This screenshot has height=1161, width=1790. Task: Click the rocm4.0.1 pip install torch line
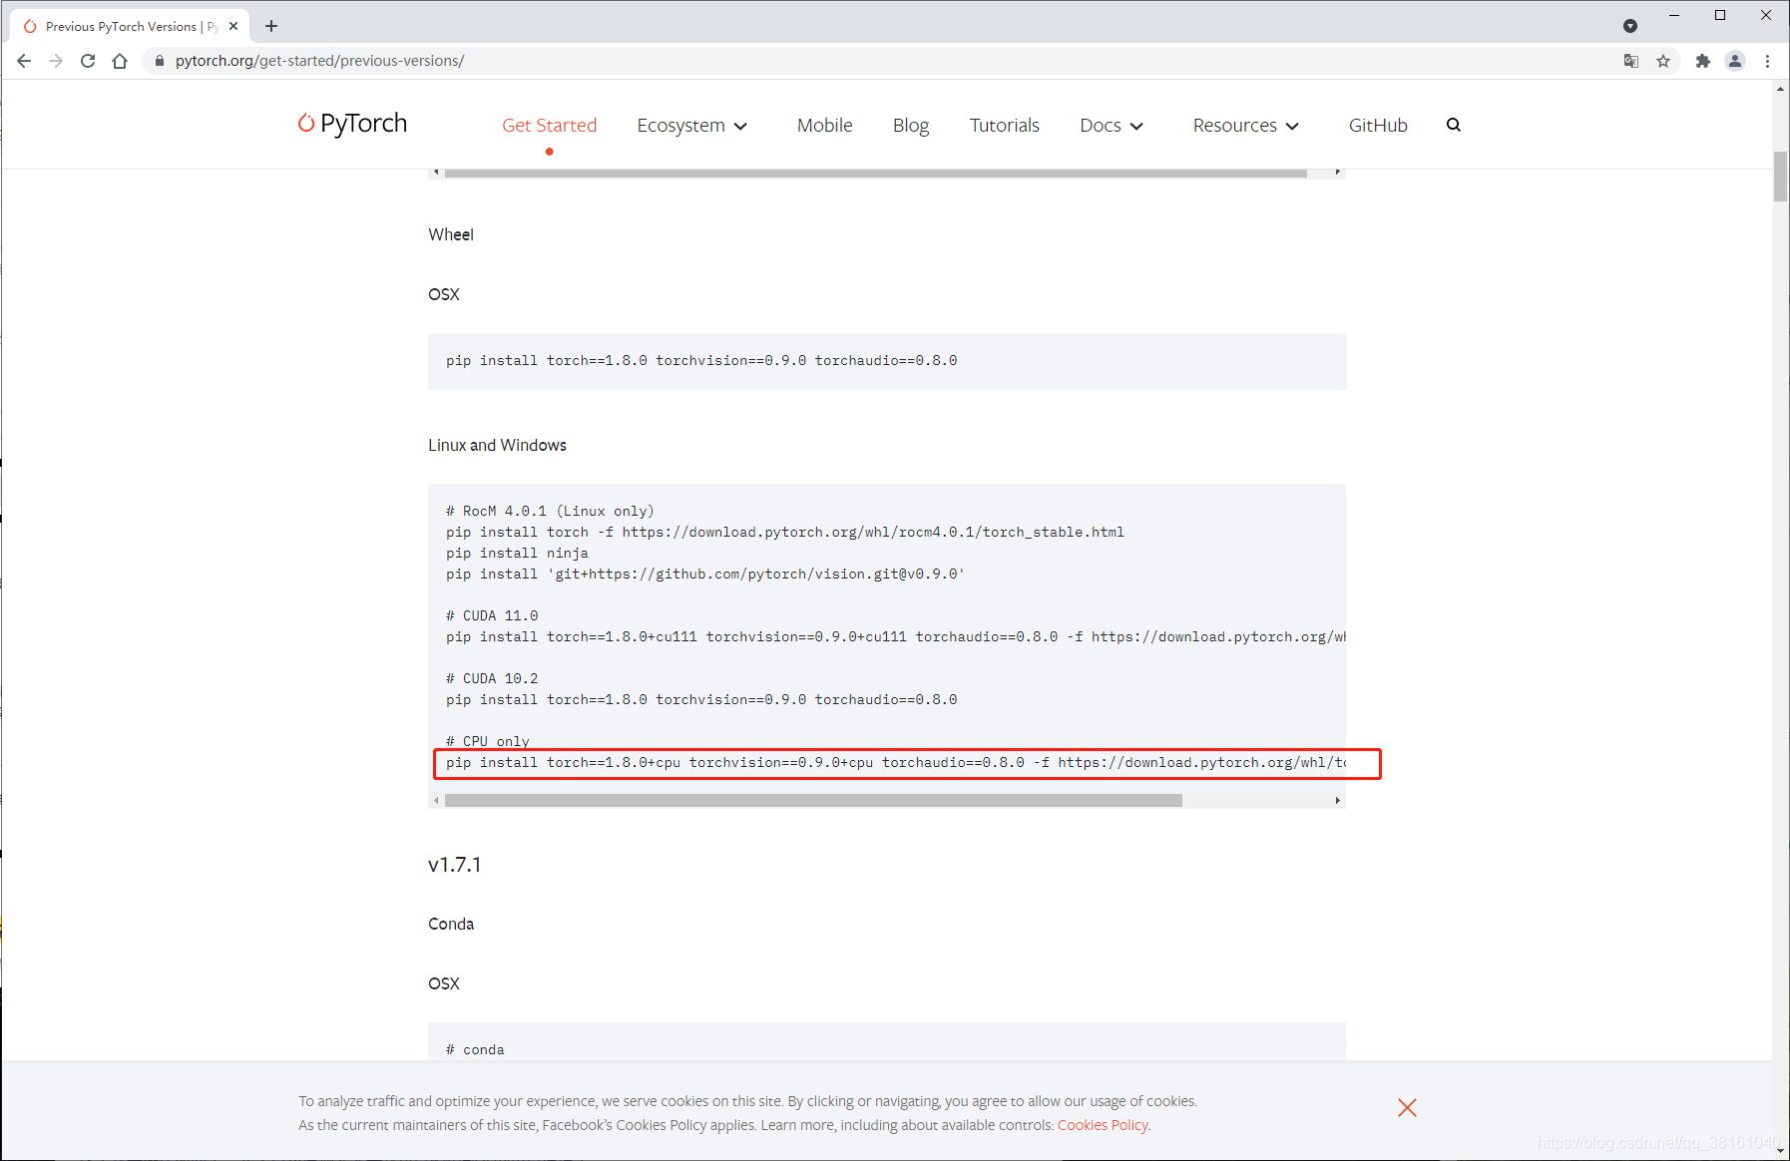785,532
